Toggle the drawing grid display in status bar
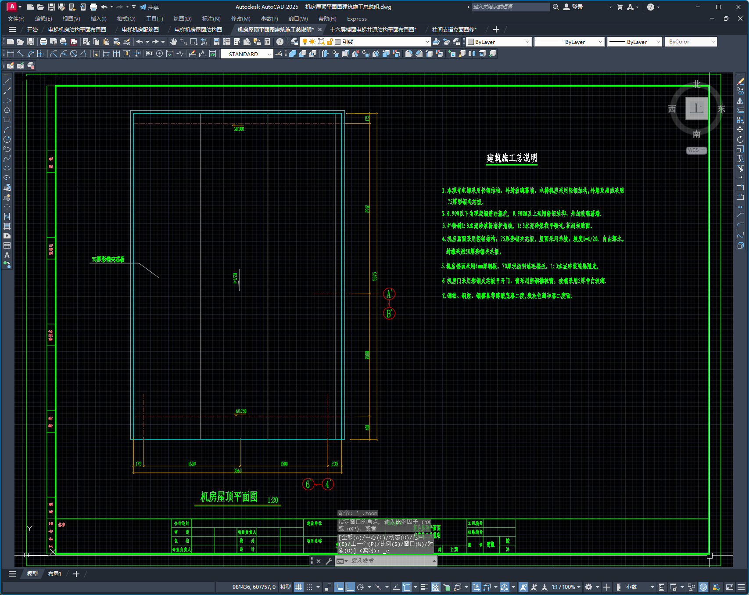Image resolution: width=749 pixels, height=595 pixels. 299,587
